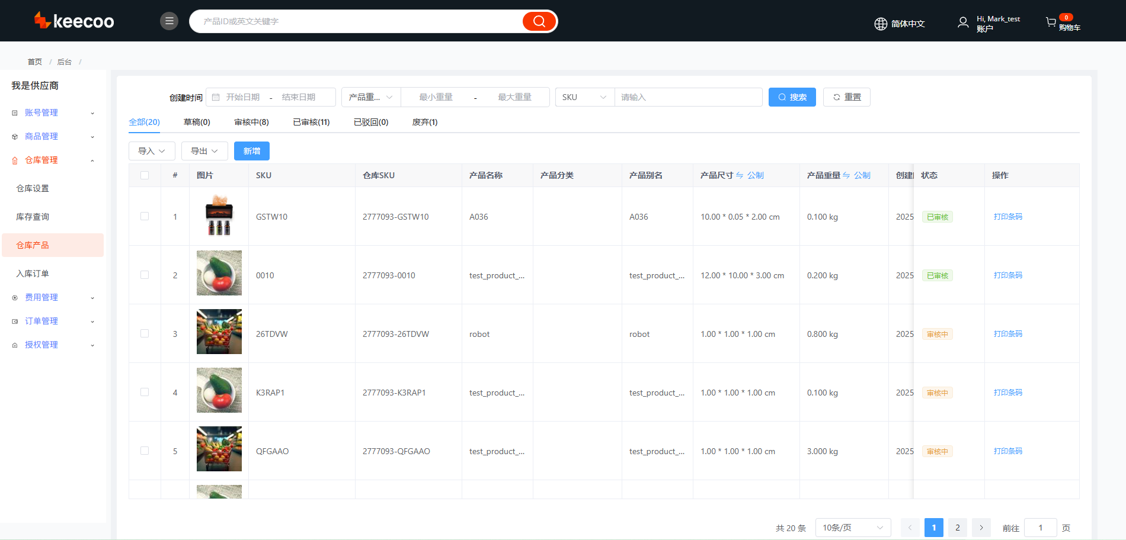Viewport: 1126px width, 540px height.
Task: Open the 10条/页 page size dropdown
Action: [x=853, y=528]
